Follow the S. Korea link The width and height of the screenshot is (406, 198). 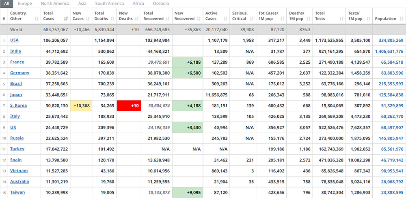point(18,105)
